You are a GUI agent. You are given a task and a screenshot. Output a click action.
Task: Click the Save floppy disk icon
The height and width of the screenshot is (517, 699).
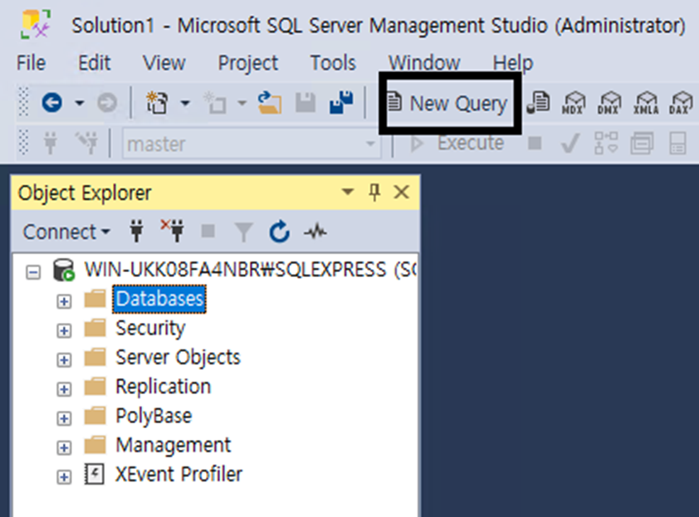tap(306, 103)
